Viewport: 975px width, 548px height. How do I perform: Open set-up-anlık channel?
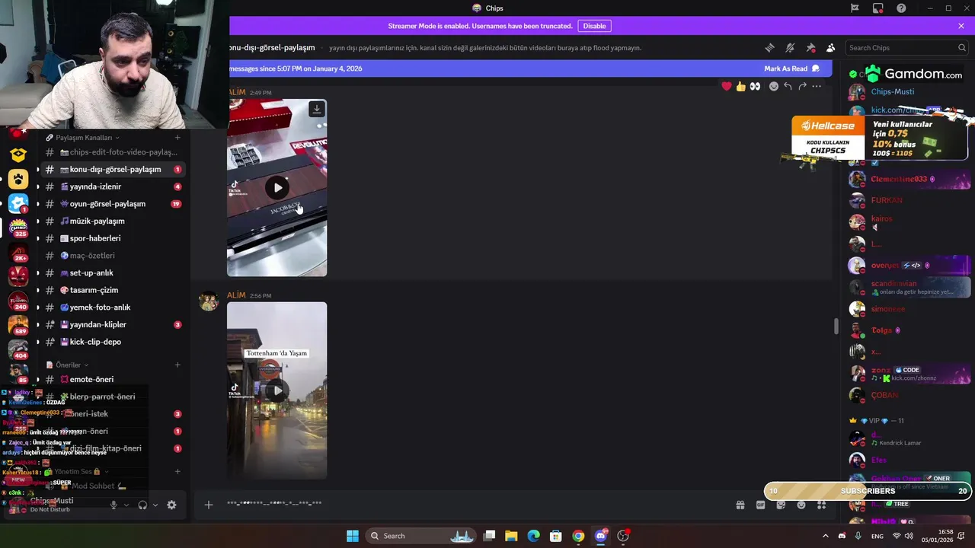tap(111, 272)
